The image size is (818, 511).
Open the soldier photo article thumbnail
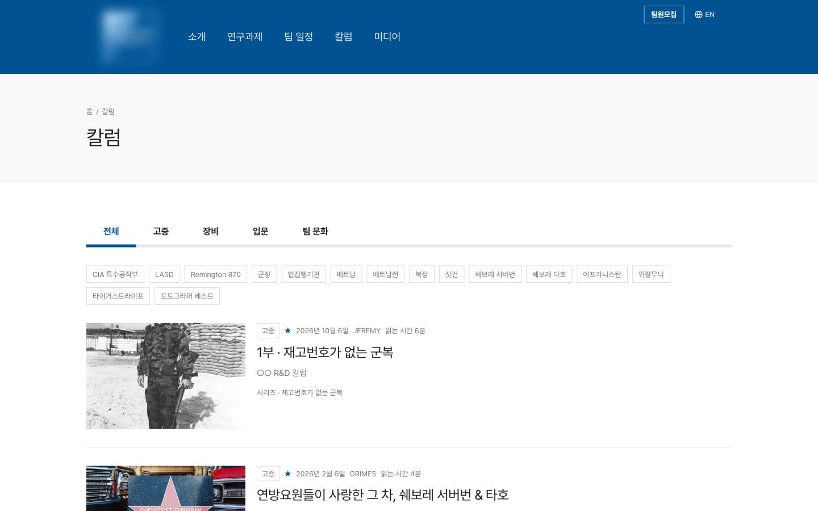(x=166, y=376)
